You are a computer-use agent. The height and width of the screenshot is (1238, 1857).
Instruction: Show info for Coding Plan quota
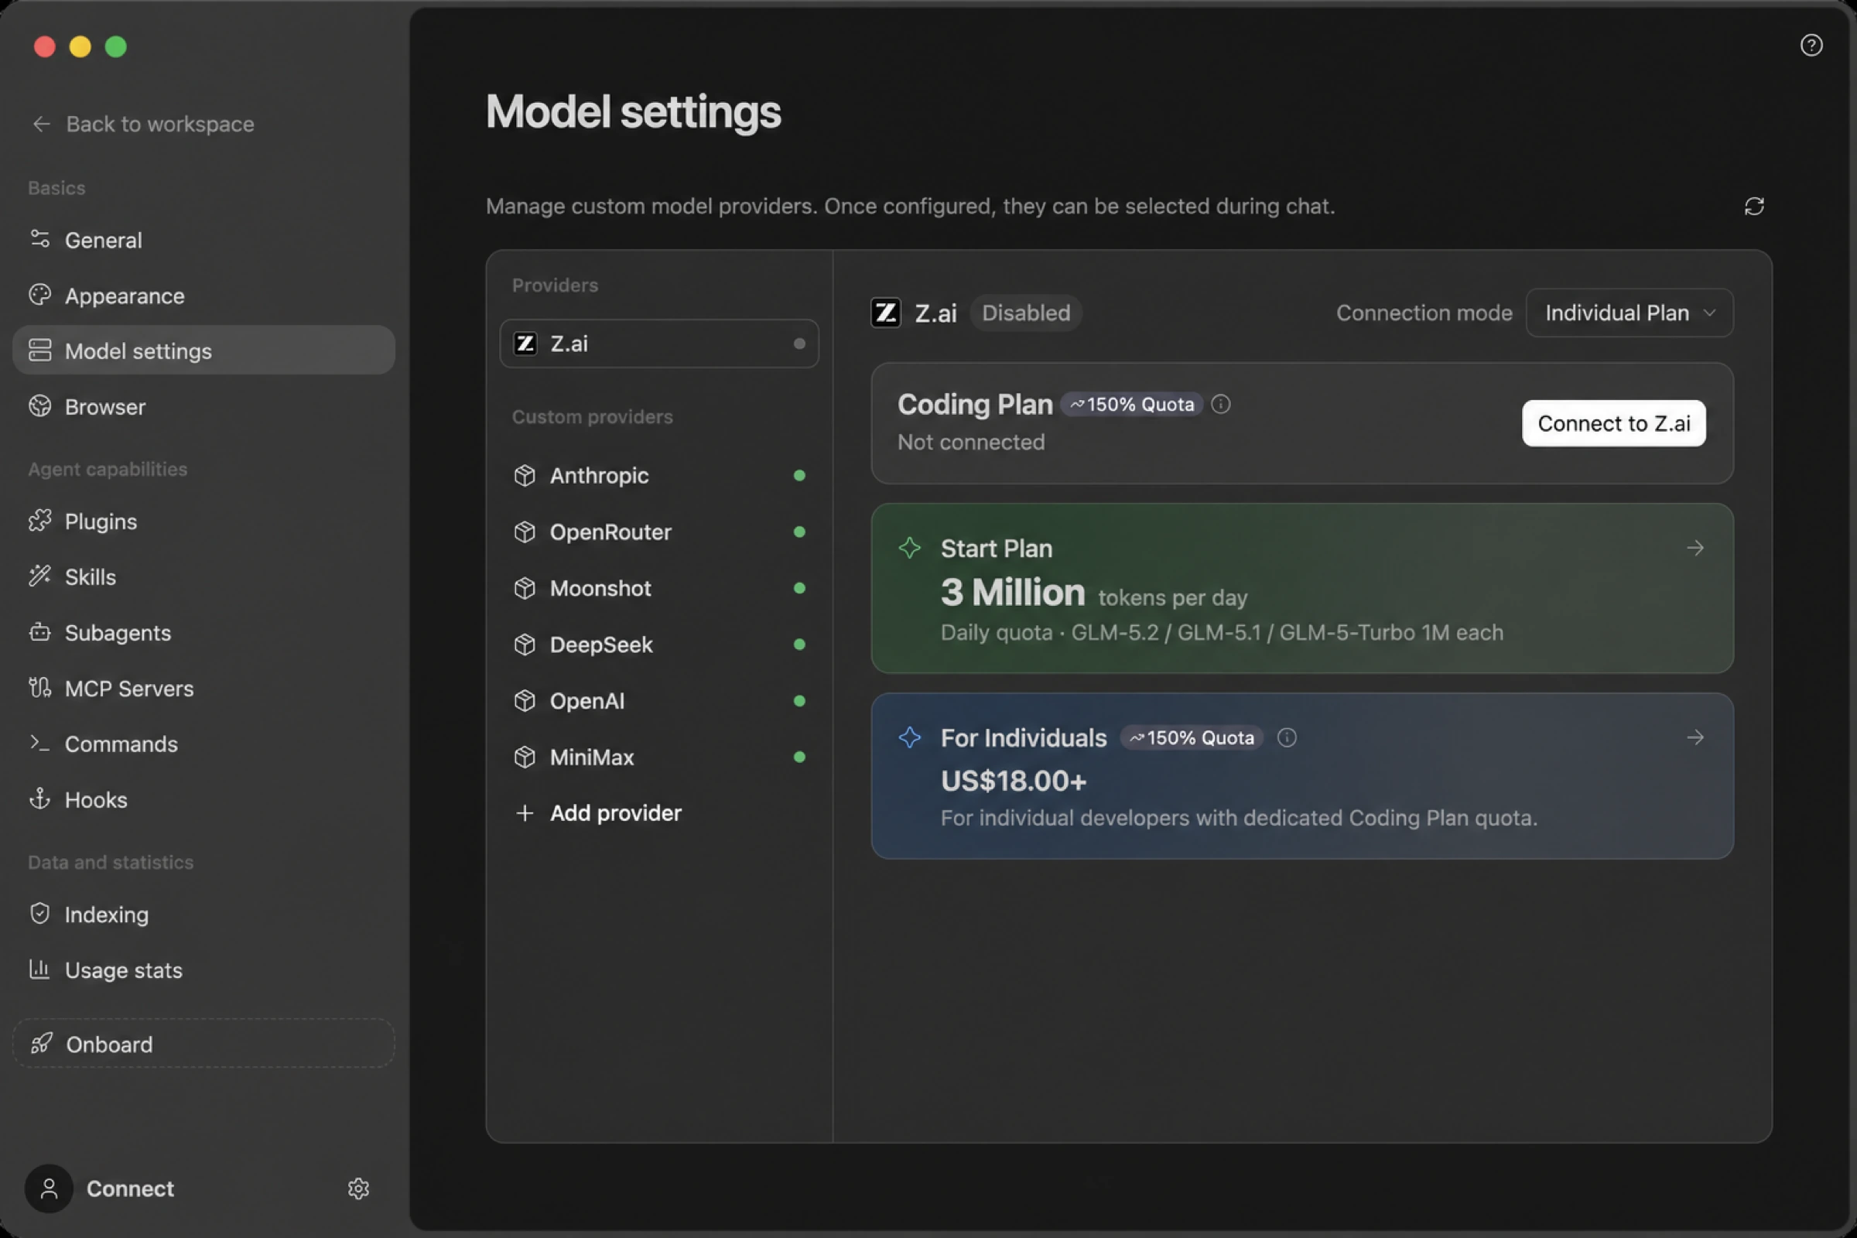coord(1221,404)
